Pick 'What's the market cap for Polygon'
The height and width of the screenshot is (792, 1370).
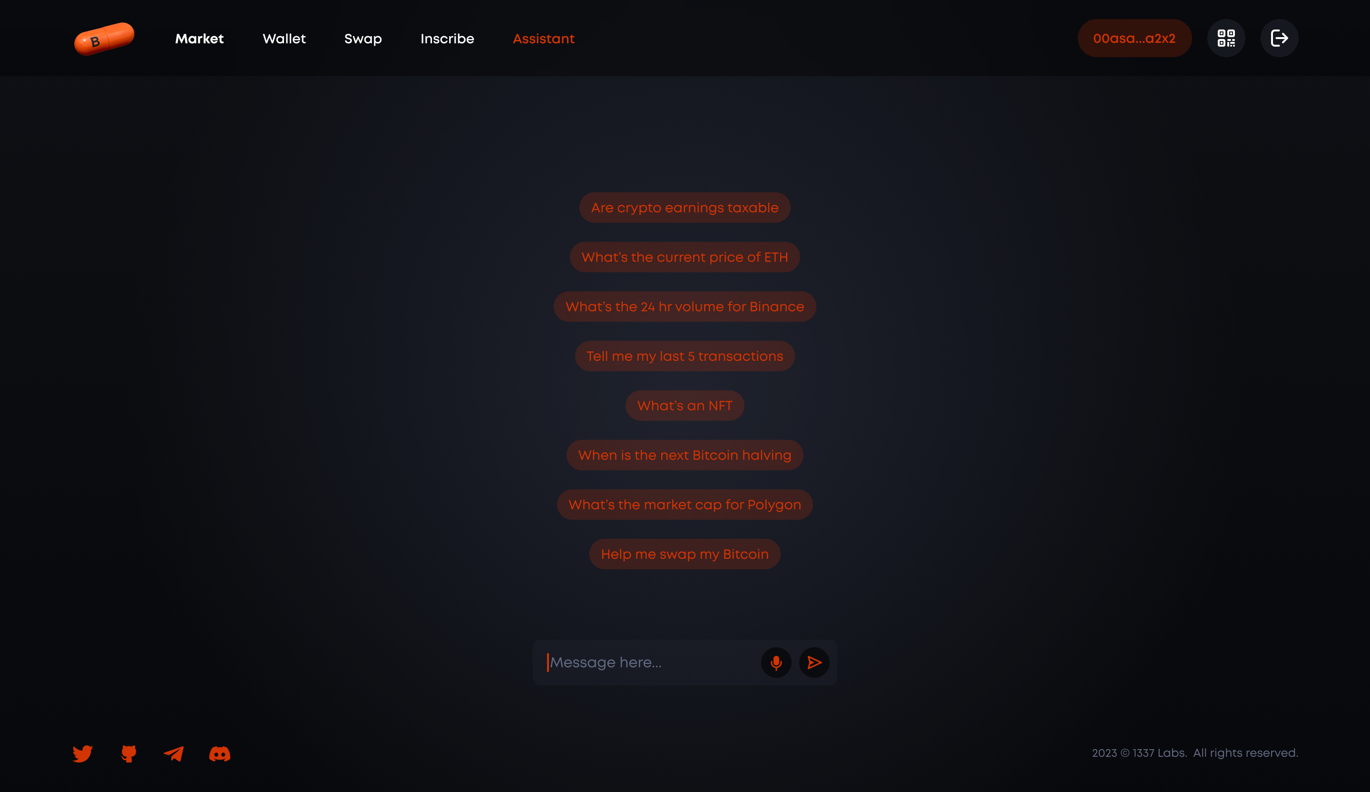pyautogui.click(x=685, y=504)
